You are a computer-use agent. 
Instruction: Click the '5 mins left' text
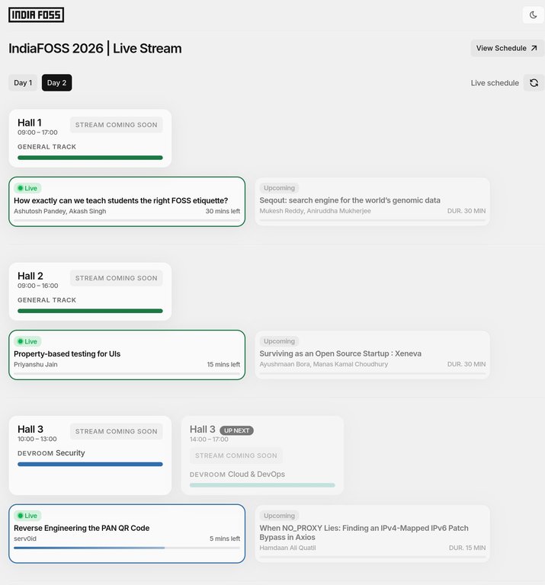tap(225, 539)
